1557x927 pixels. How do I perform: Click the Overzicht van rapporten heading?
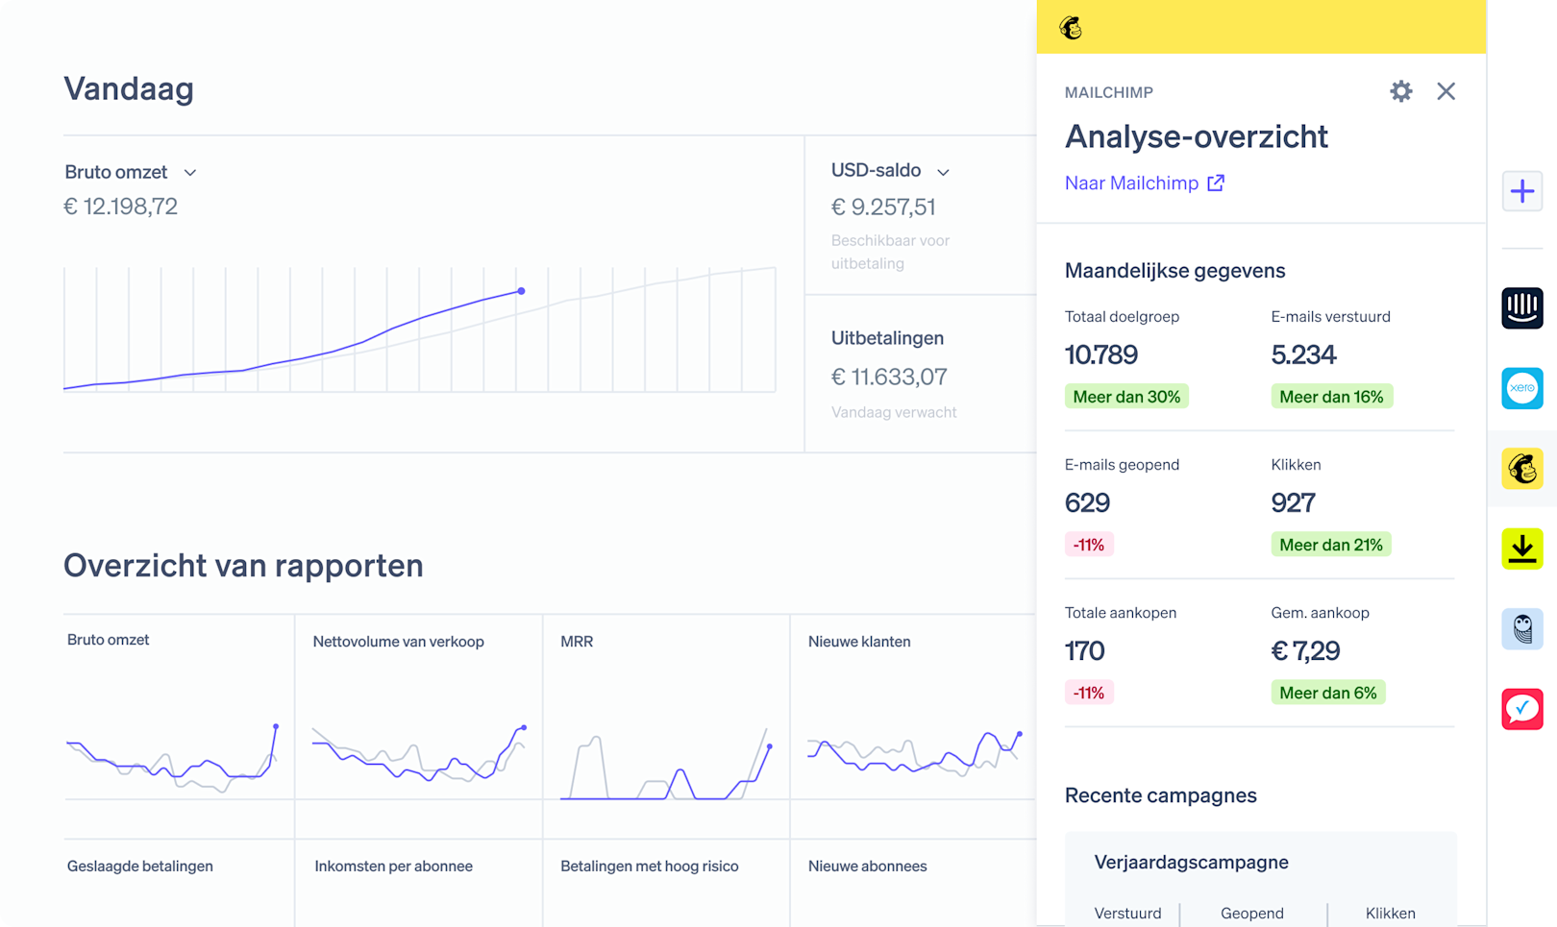(x=243, y=566)
